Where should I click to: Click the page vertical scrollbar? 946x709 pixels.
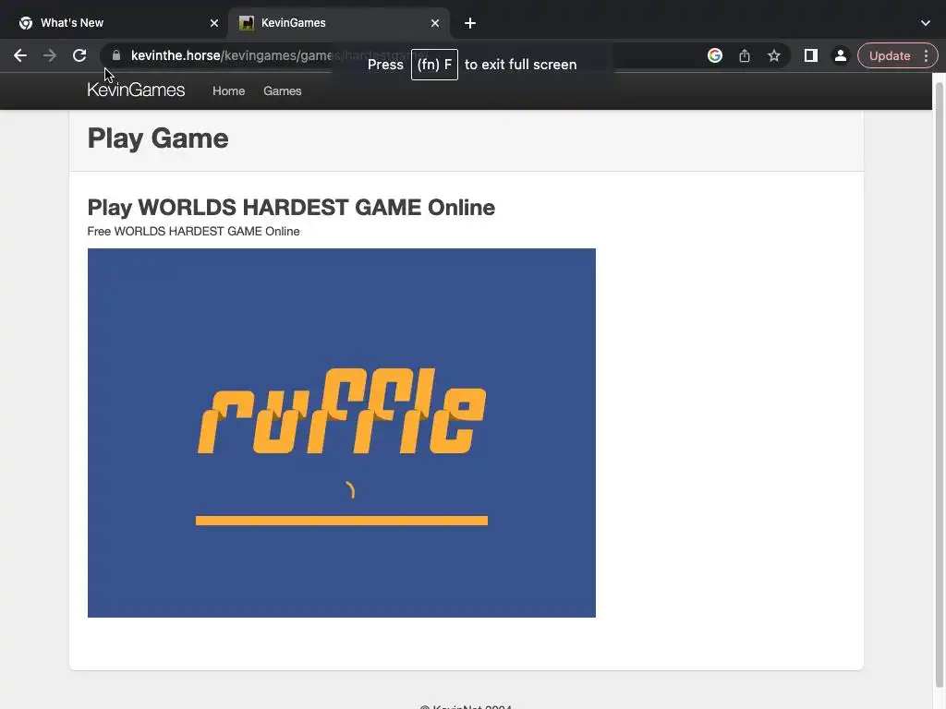(939, 386)
